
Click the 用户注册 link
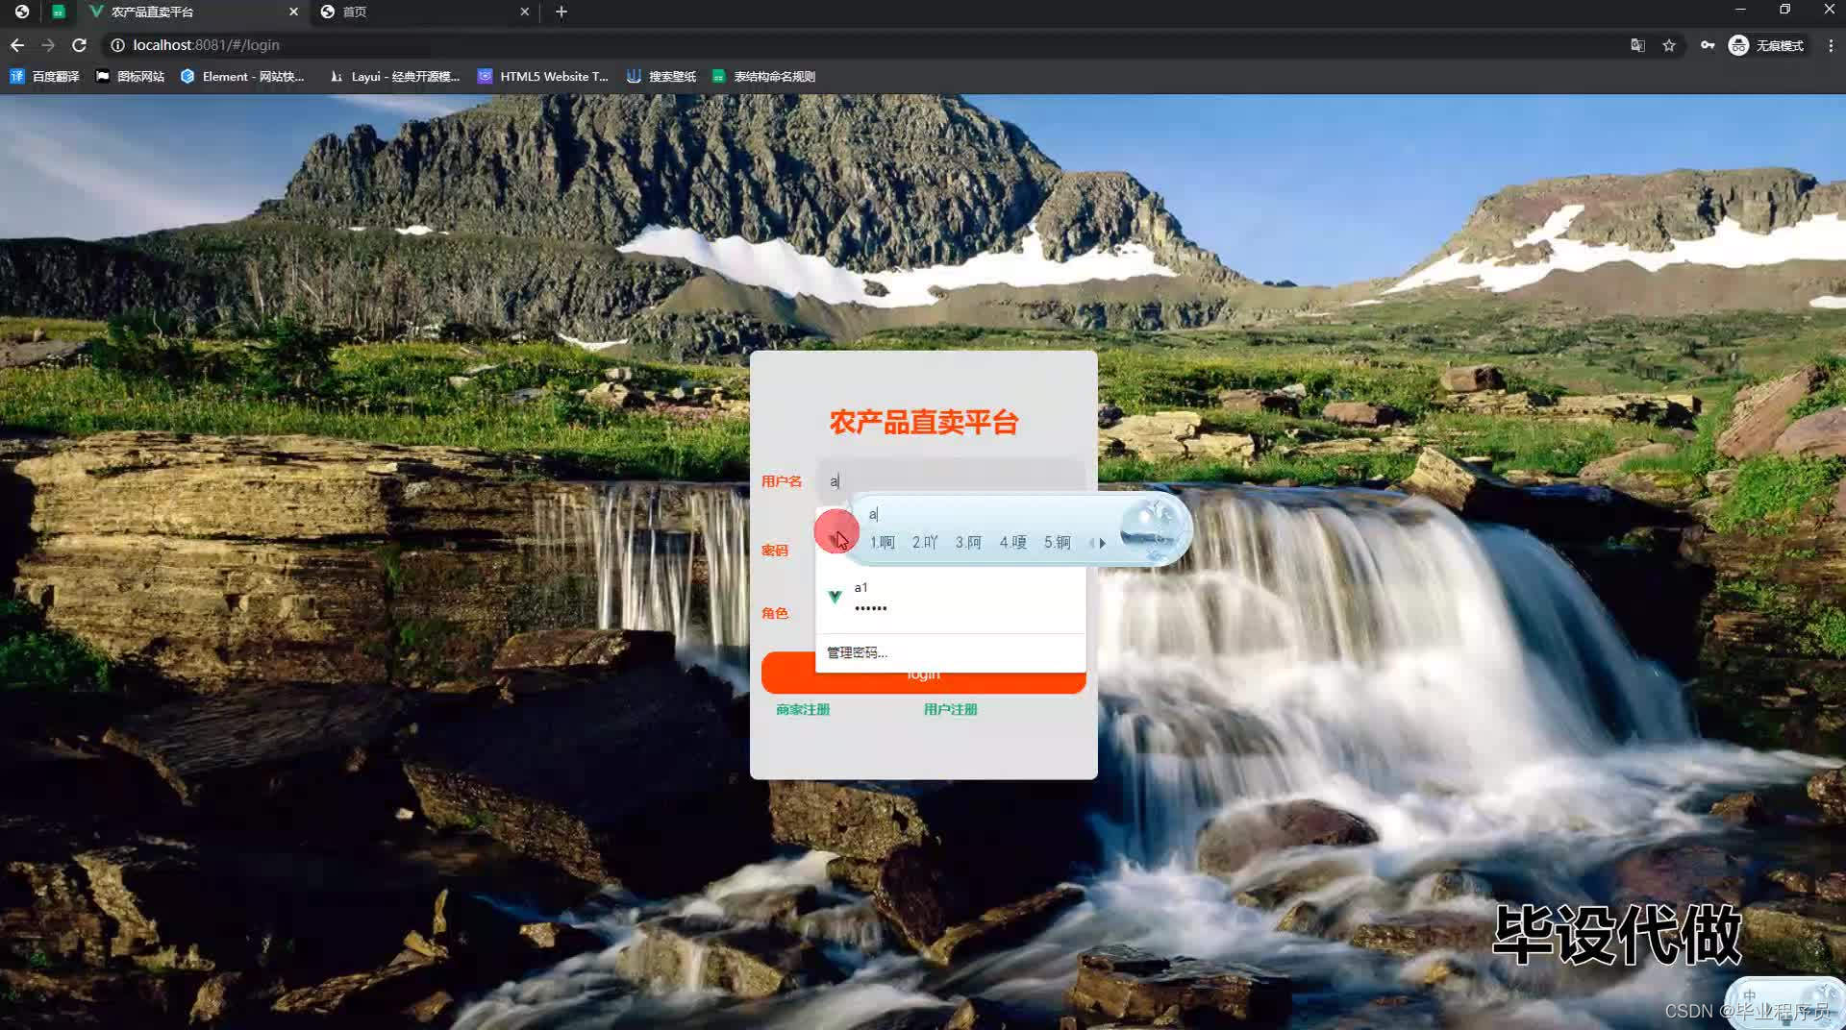950,709
